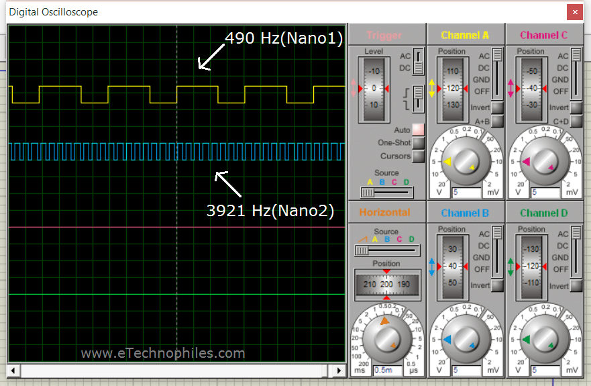Click the blue 3921 Hz waveform trace
Image resolution: width=591 pixels, height=386 pixels.
click(x=176, y=152)
